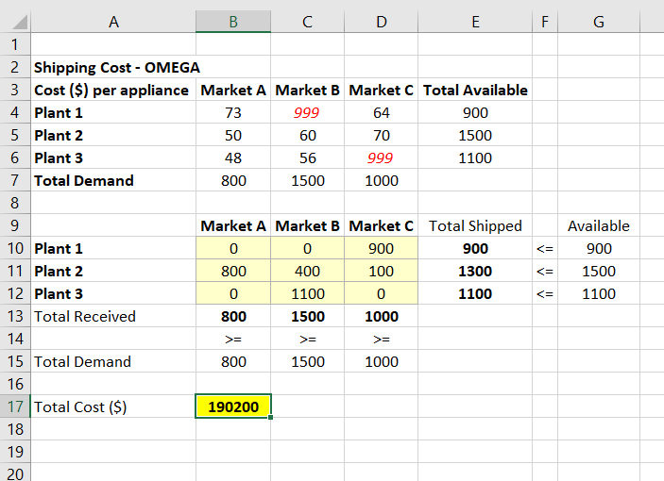
Task: Click 'Total Shipped' header cell
Action: pyautogui.click(x=475, y=225)
